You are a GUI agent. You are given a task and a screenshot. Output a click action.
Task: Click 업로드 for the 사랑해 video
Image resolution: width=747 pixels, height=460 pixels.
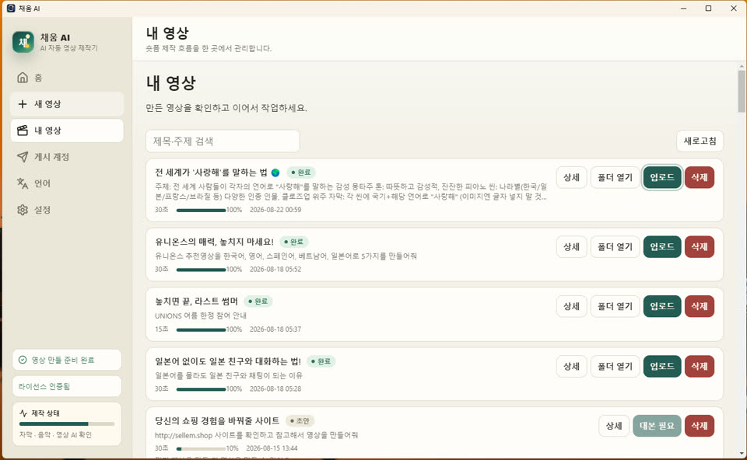click(x=662, y=177)
